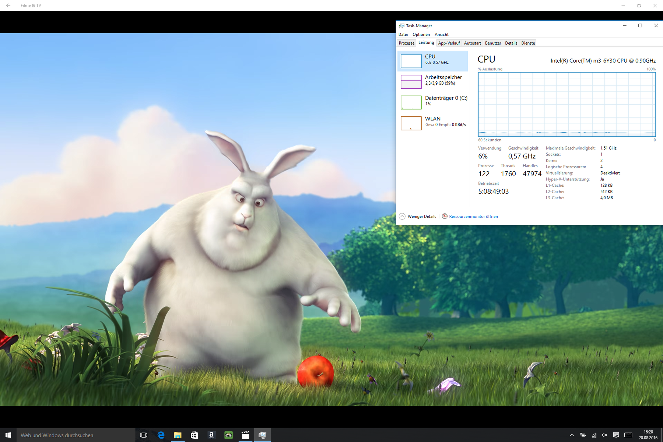
Task: Select the Leistung tab
Action: (426, 43)
